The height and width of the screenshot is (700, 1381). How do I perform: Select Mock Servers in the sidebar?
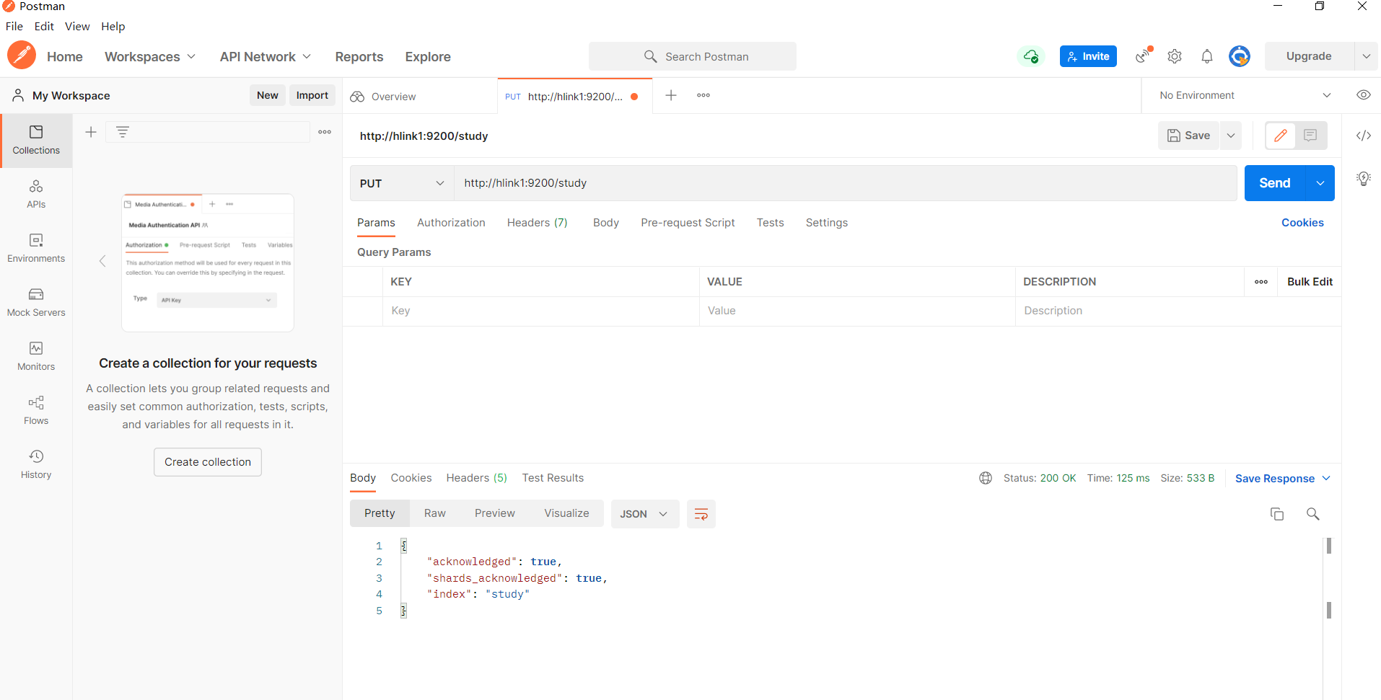point(36,302)
